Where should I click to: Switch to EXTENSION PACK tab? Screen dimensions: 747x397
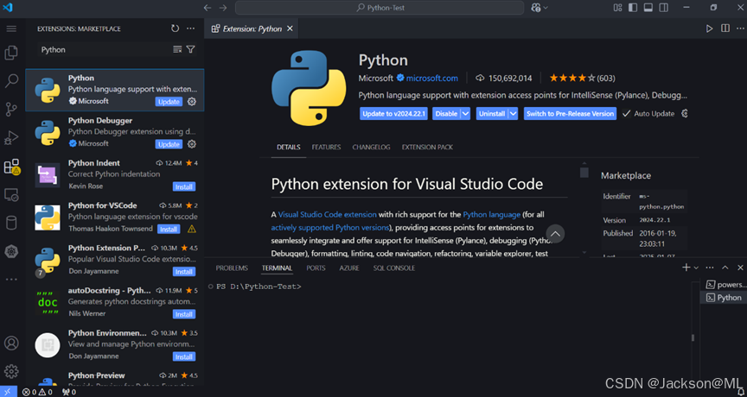tap(427, 147)
